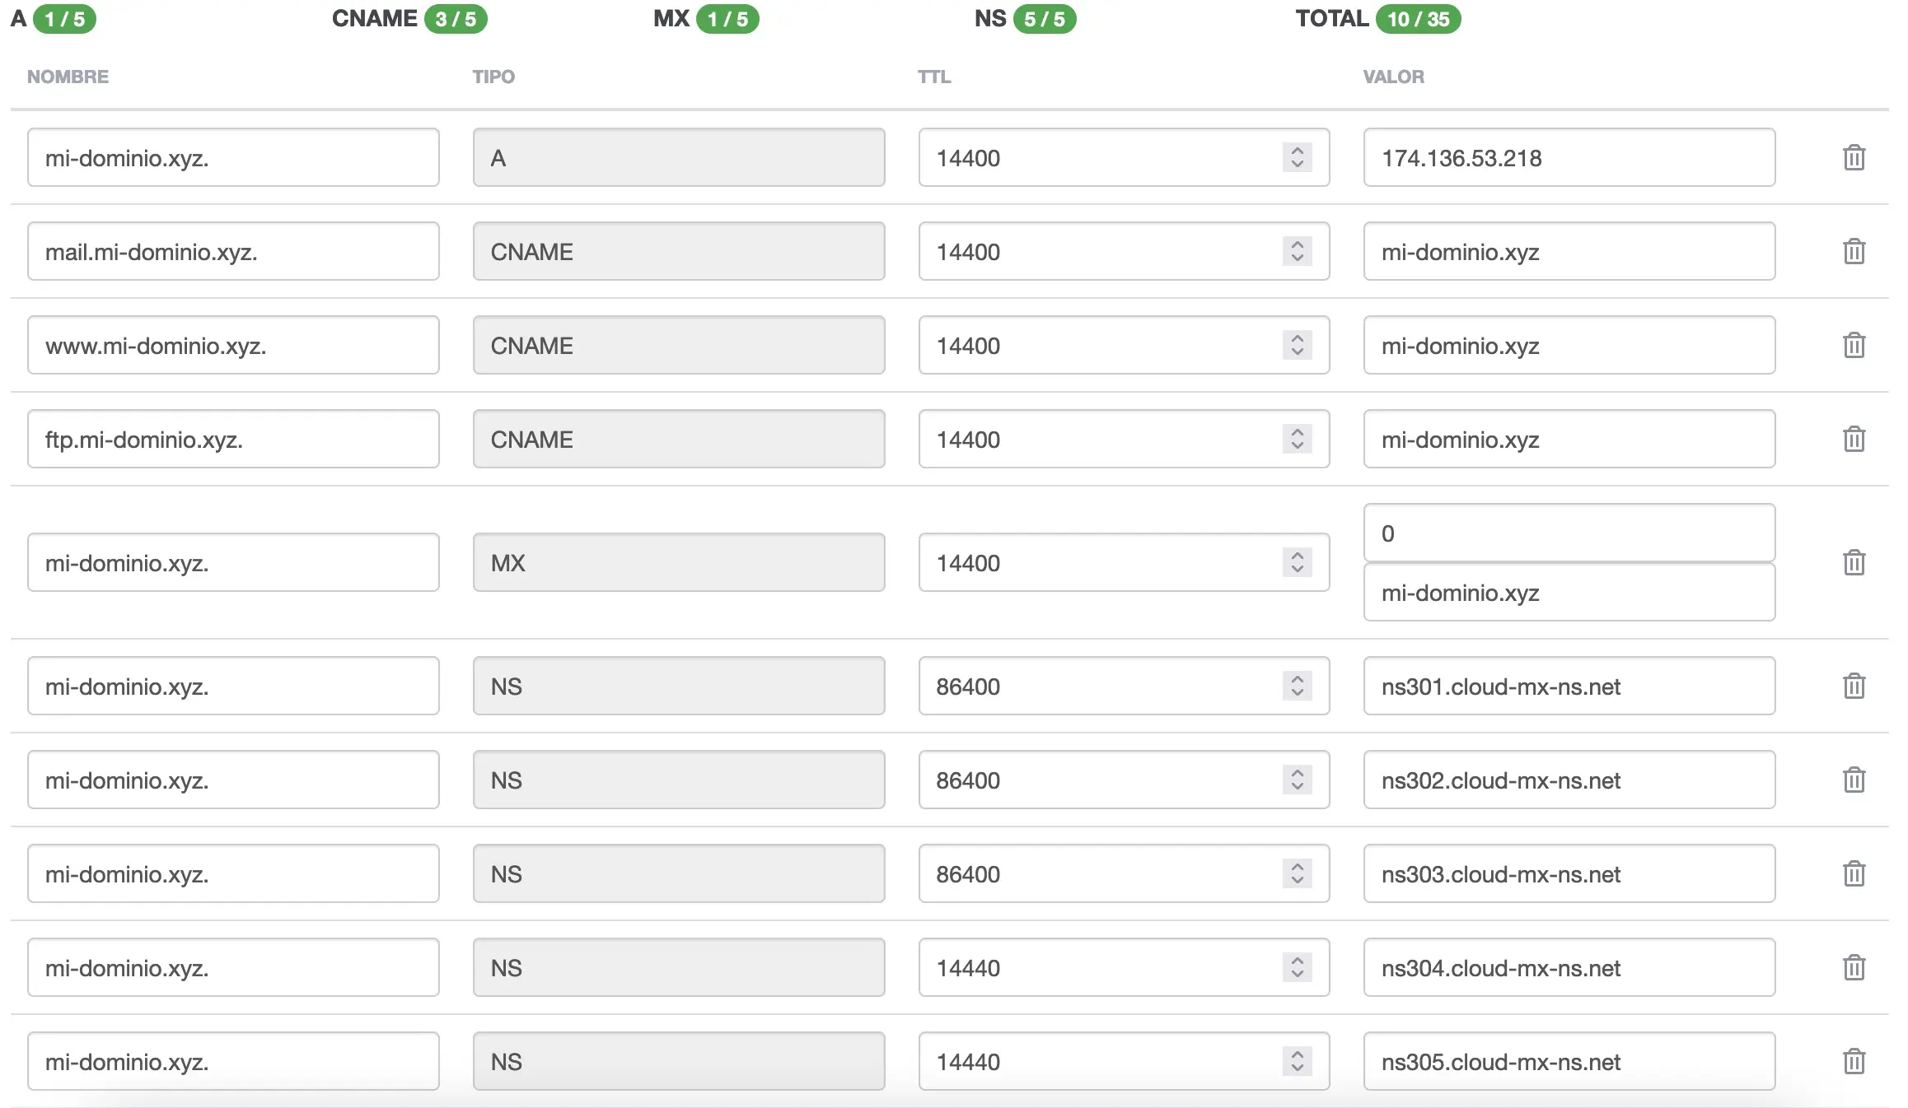Click the value field 174.136.53.218
Image resolution: width=1908 pixels, height=1108 pixels.
pyautogui.click(x=1569, y=157)
